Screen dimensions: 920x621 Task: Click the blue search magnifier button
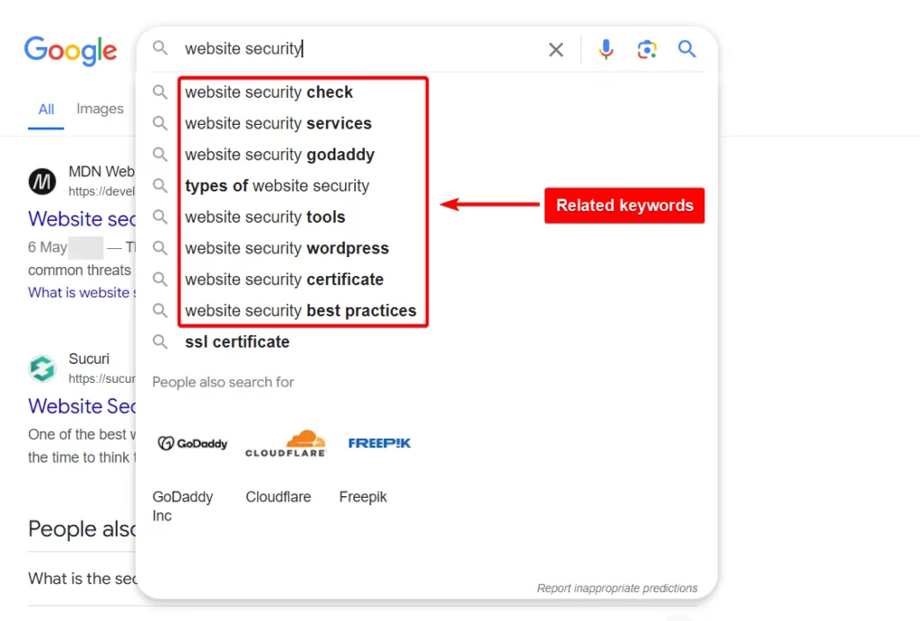pos(686,49)
